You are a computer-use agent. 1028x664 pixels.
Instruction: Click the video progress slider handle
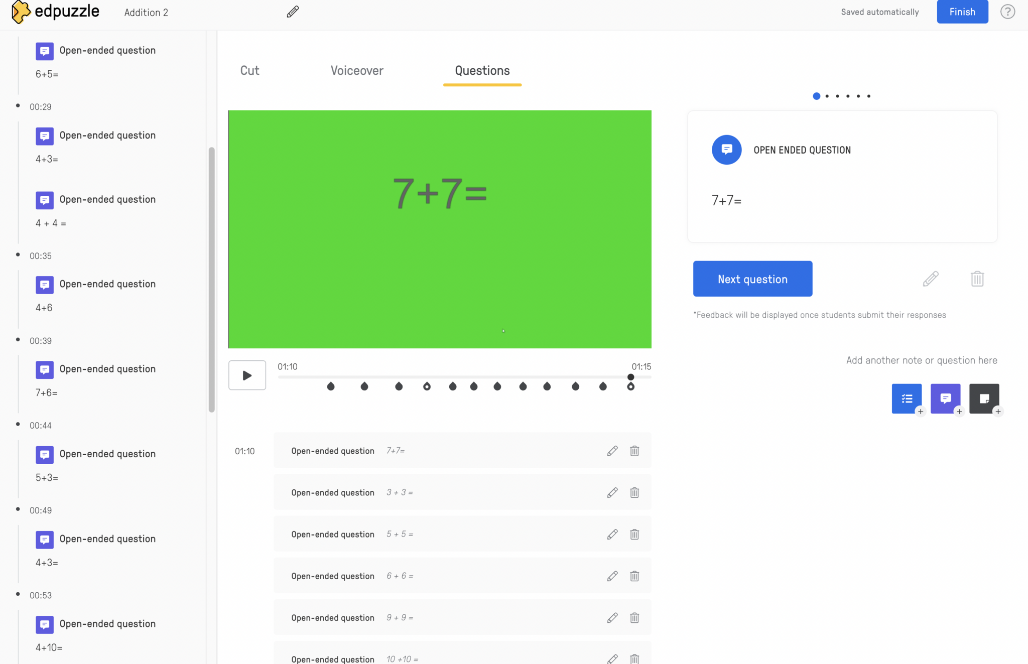click(630, 377)
